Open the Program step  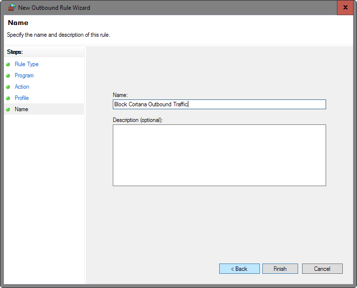[x=24, y=75]
